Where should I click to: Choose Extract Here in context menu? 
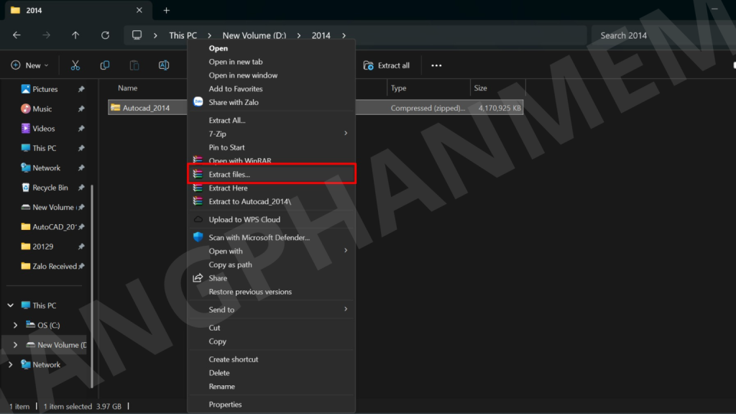[x=228, y=188]
